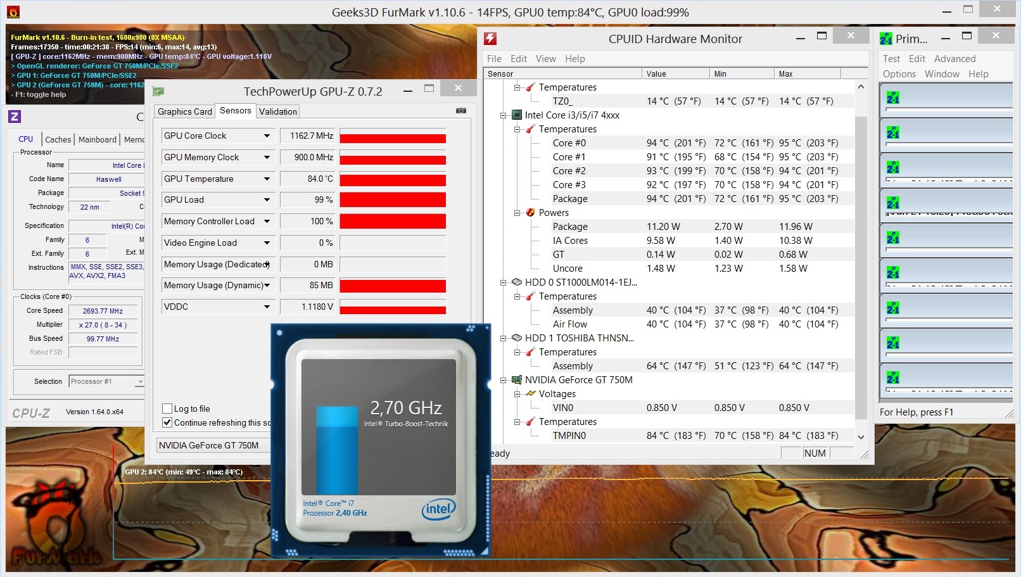Click the CPU-Z purple Z logo icon
This screenshot has height=577, width=1021.
pyautogui.click(x=15, y=117)
